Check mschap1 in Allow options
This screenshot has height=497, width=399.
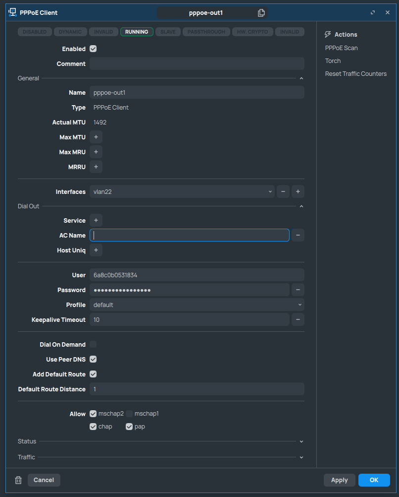coord(129,414)
